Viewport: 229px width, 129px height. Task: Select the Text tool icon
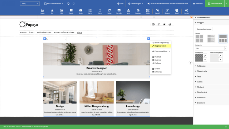(x=52, y=11)
